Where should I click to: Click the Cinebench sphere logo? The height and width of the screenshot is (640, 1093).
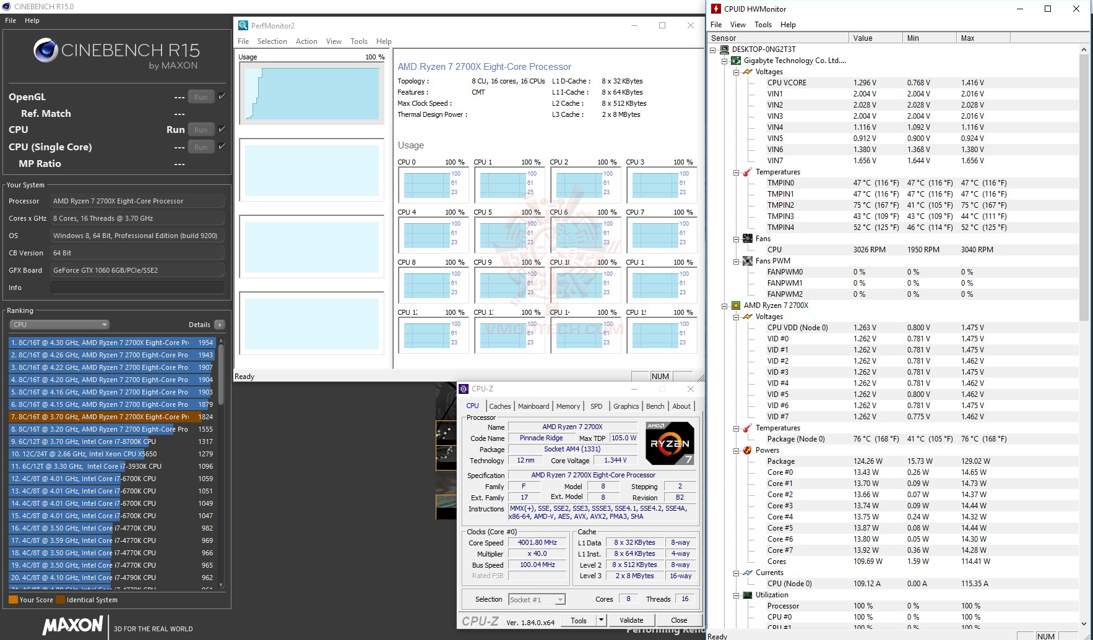45,51
